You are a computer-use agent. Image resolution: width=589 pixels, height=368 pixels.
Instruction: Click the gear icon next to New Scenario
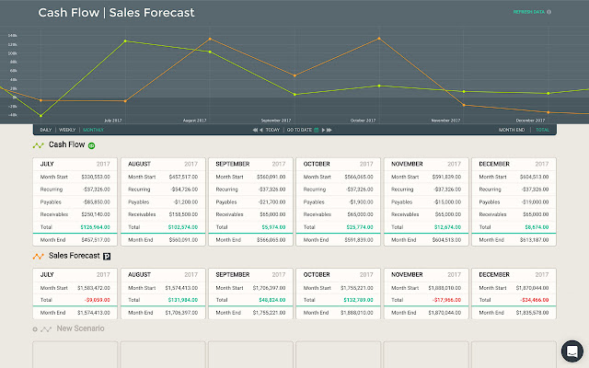coord(35,329)
